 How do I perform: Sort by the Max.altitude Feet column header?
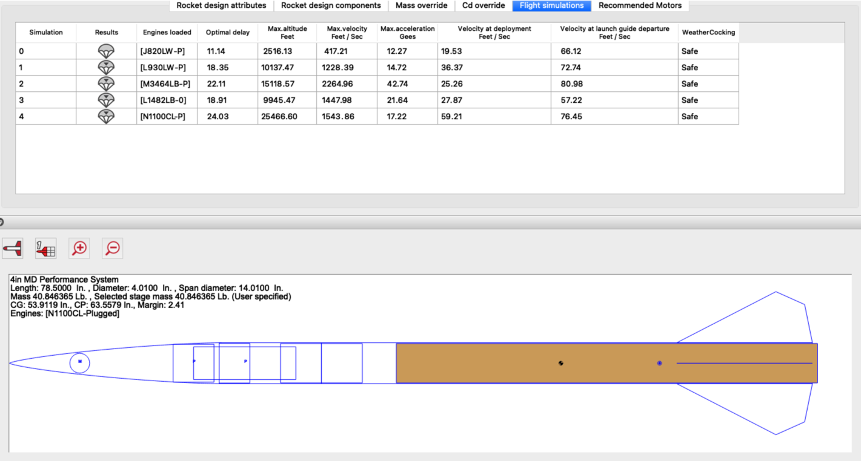tap(287, 33)
